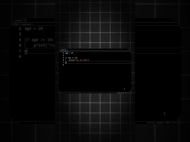
Task: Click the python.py breadcrumb in the small center editor
Action: [66, 51]
